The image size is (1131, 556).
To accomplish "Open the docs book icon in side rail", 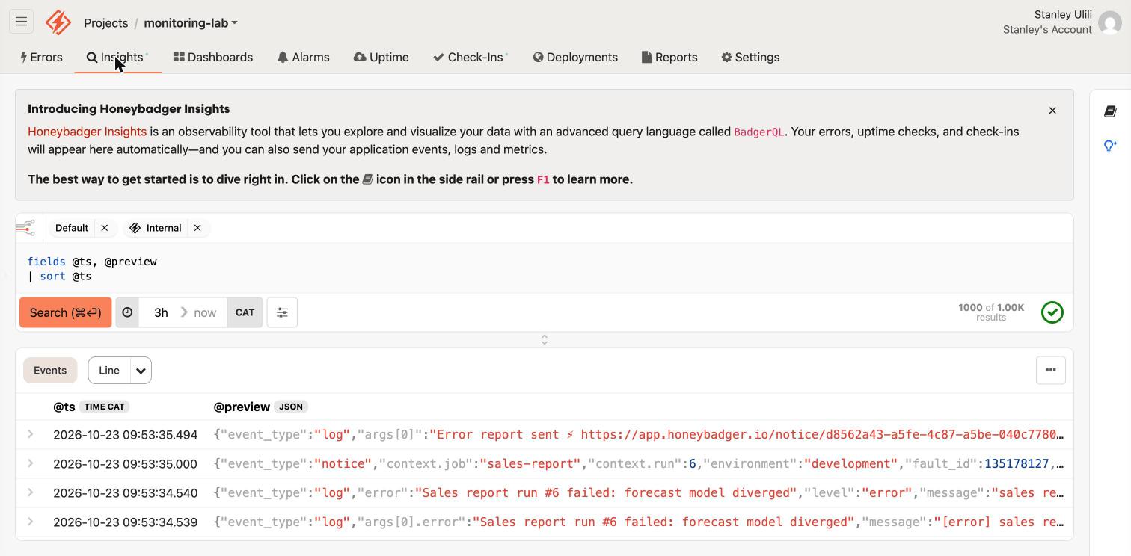I will (1110, 111).
